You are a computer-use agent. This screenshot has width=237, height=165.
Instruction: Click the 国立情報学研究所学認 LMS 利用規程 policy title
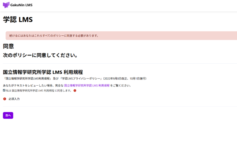click(x=43, y=72)
